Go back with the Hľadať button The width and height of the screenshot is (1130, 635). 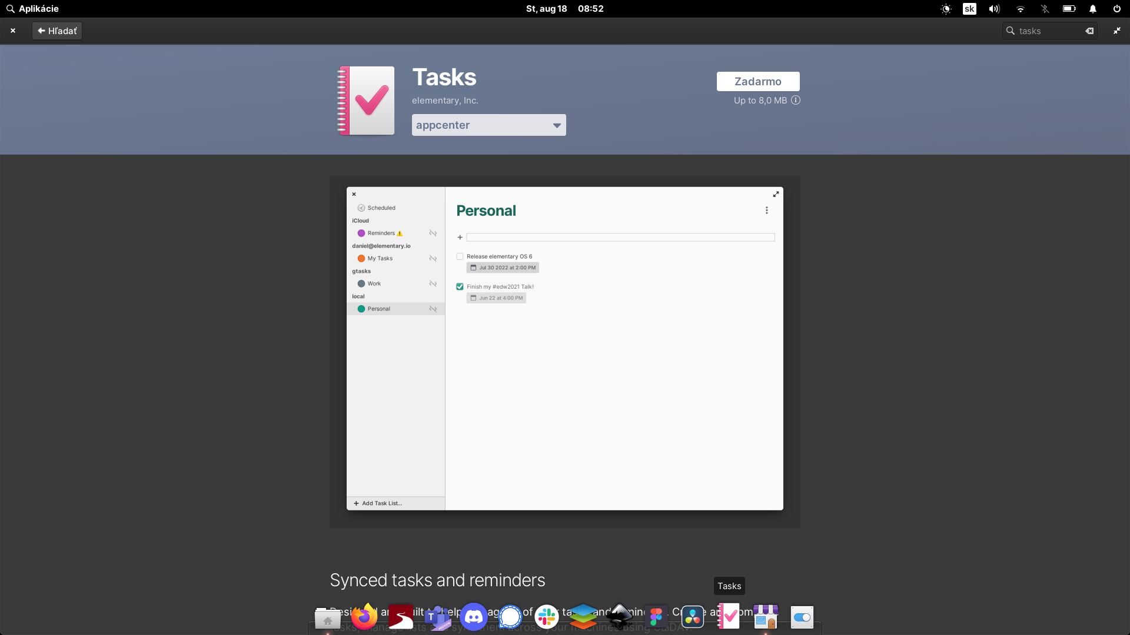pos(57,31)
